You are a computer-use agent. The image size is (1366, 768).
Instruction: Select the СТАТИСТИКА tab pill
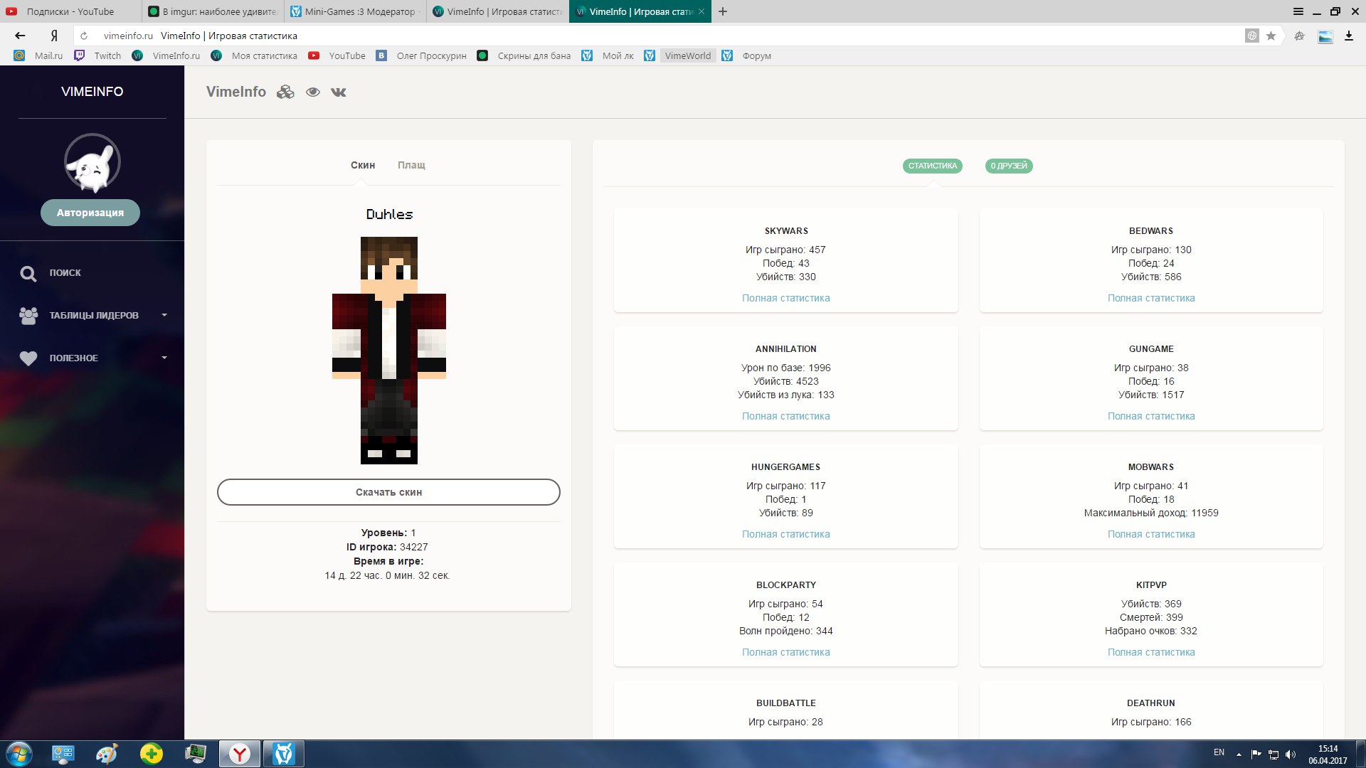coord(933,166)
